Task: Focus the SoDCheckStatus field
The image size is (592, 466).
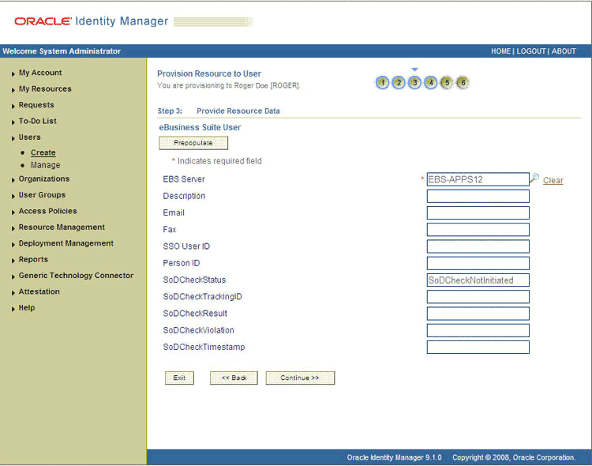Action: coord(478,280)
